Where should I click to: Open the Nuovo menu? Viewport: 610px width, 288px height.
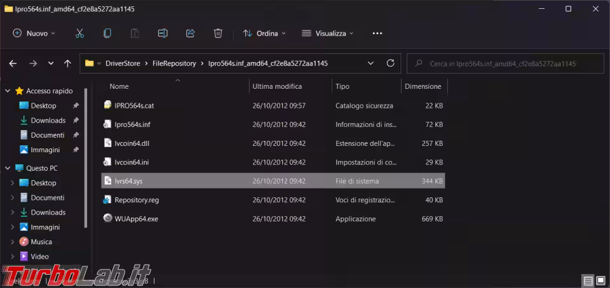34,34
